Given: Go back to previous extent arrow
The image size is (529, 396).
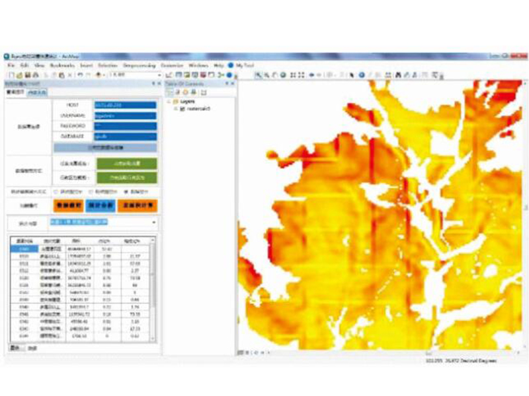Looking at the screenshot, I should pos(311,75).
